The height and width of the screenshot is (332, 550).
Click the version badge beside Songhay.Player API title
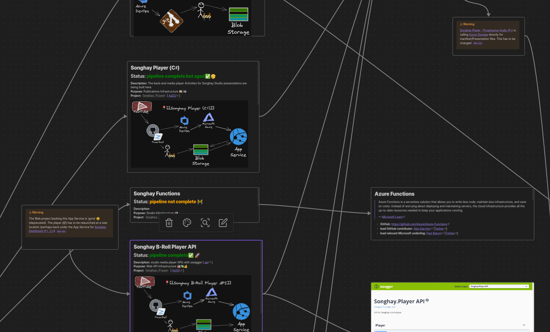[x=427, y=300]
